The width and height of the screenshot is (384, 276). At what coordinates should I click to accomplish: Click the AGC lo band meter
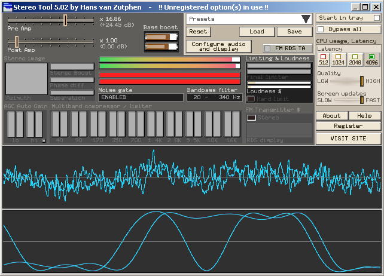(16, 124)
